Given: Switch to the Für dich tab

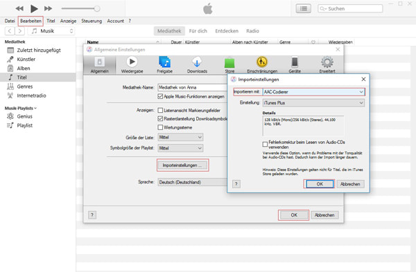Looking at the screenshot, I should pyautogui.click(x=198, y=31).
